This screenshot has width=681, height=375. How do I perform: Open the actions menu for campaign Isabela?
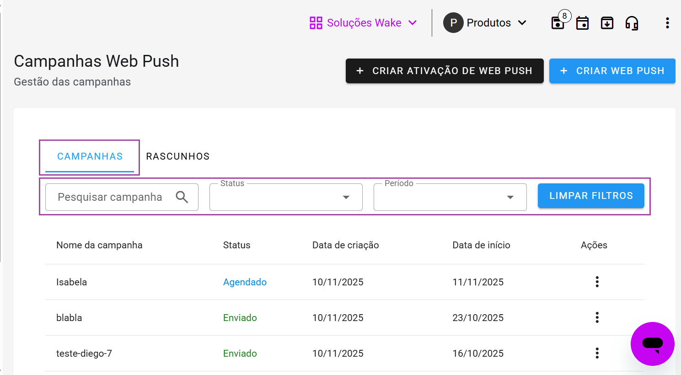pos(597,282)
